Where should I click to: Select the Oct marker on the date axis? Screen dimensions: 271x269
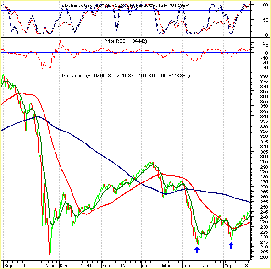tap(28, 265)
